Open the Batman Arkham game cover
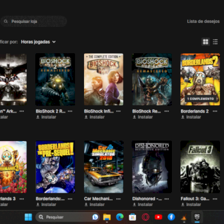 tap(13, 80)
